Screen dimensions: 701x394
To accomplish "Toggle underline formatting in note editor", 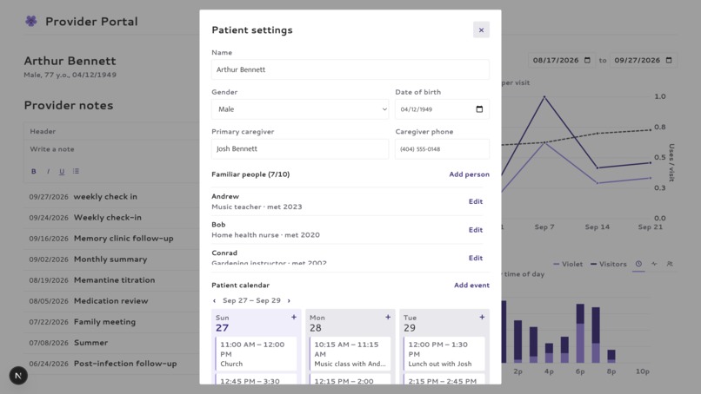I will [x=62, y=171].
